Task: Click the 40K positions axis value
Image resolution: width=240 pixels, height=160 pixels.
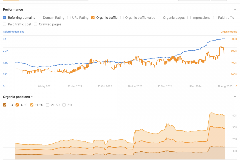Action: (x=235, y=116)
